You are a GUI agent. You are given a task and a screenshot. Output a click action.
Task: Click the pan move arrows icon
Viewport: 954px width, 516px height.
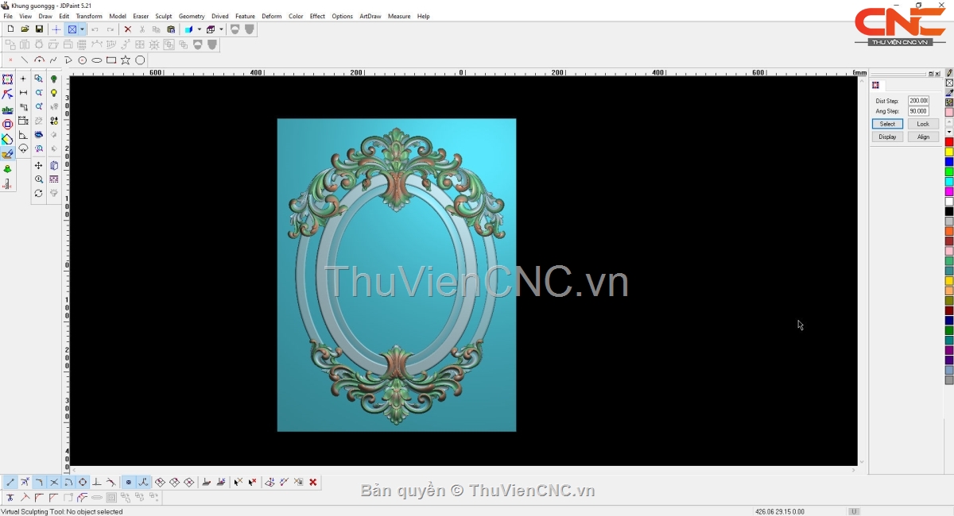(x=38, y=166)
